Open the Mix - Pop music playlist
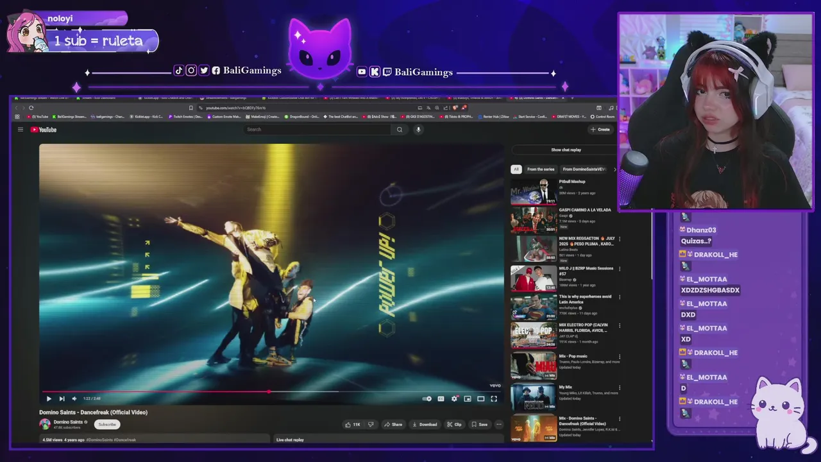 tap(534, 366)
